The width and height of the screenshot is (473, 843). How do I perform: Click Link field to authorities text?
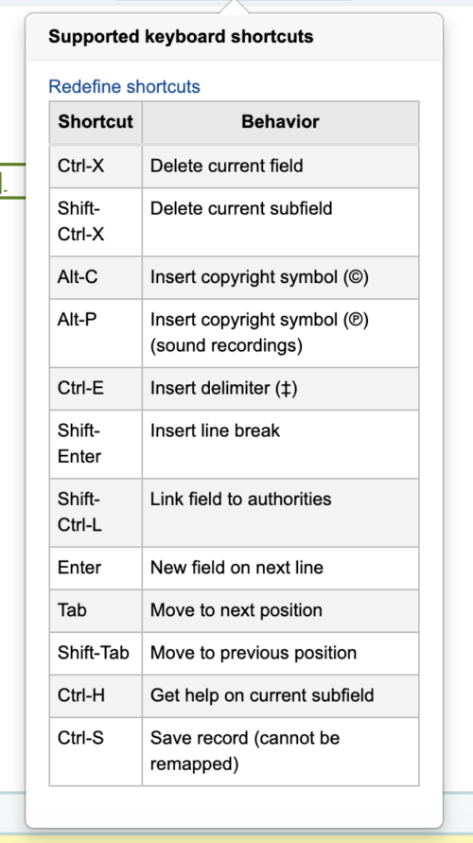coord(241,499)
